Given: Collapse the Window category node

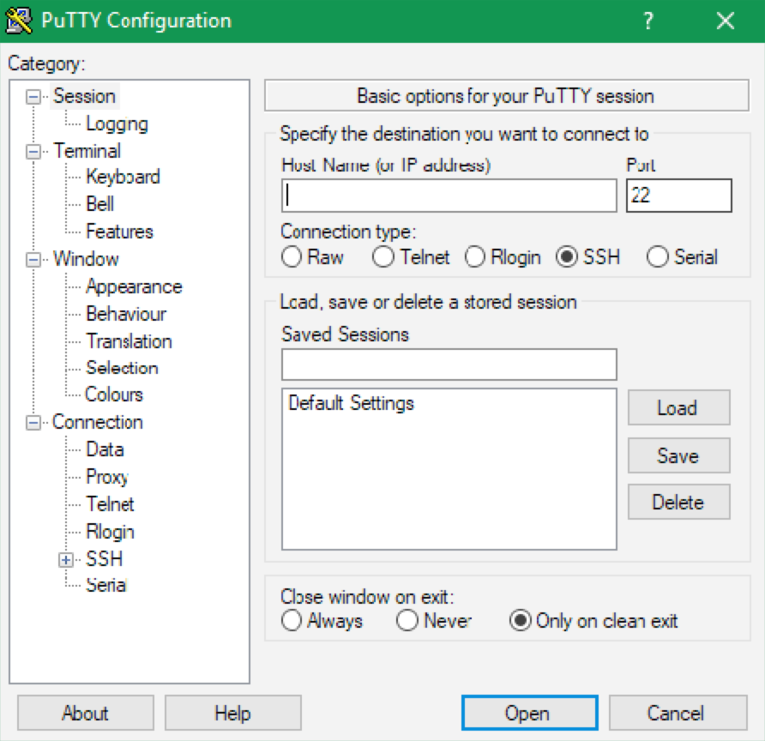Looking at the screenshot, I should pos(33,260).
